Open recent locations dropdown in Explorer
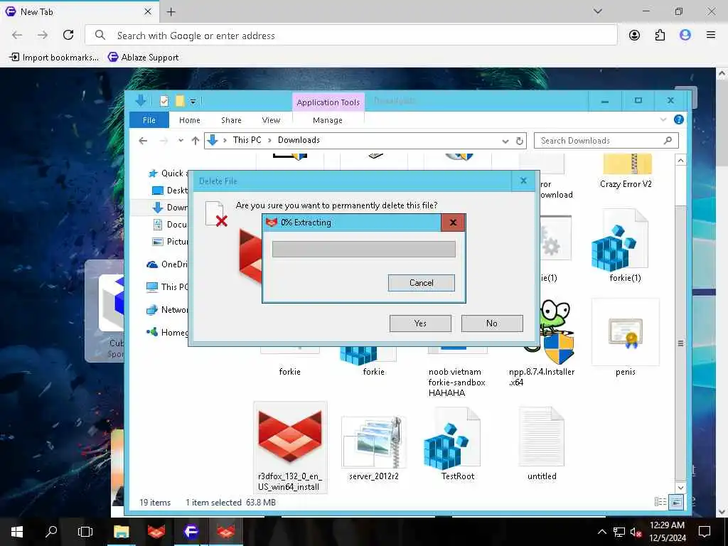 [x=181, y=140]
